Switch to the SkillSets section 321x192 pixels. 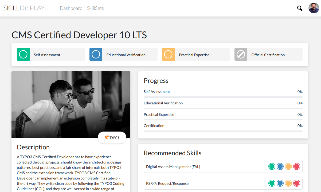[95, 8]
